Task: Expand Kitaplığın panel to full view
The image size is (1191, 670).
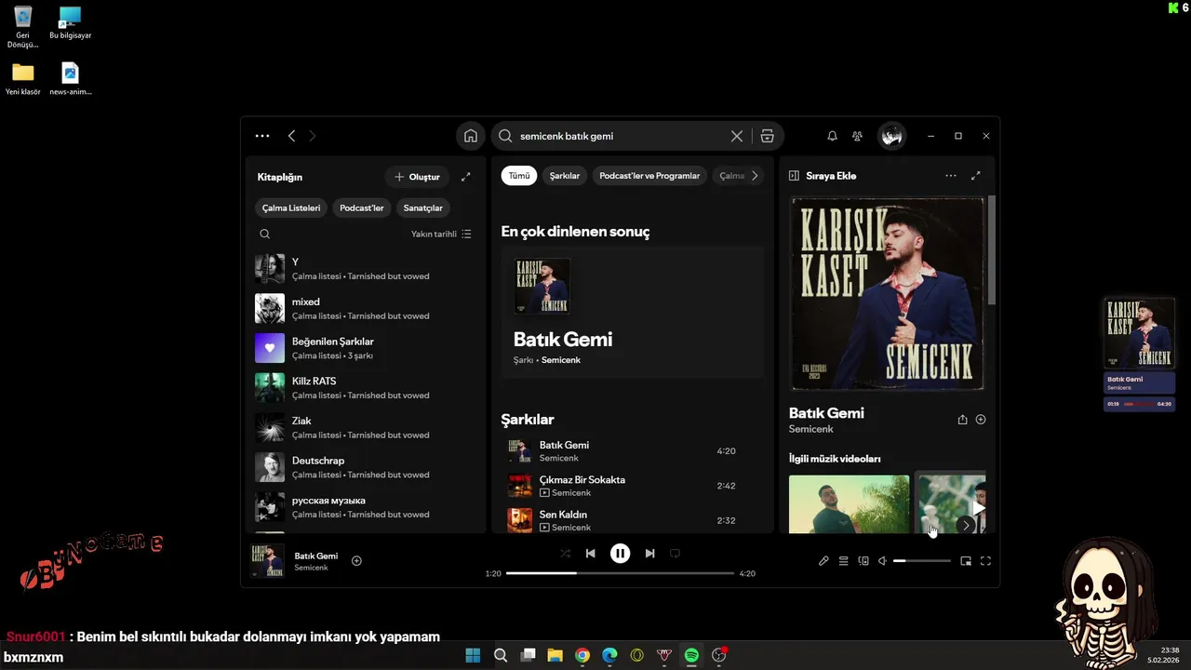Action: coord(466,177)
